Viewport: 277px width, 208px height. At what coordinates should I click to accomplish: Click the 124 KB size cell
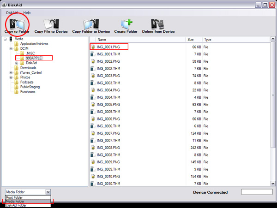pyautogui.click(x=196, y=133)
